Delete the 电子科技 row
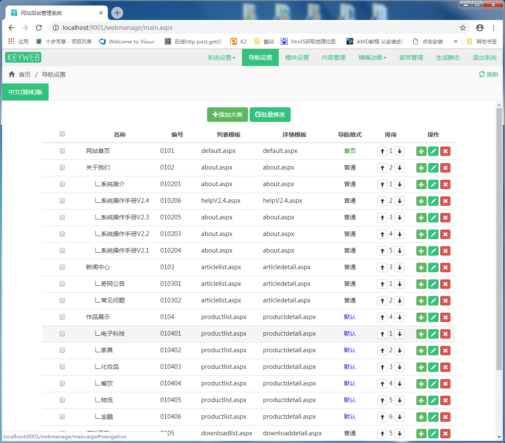 tap(445, 334)
